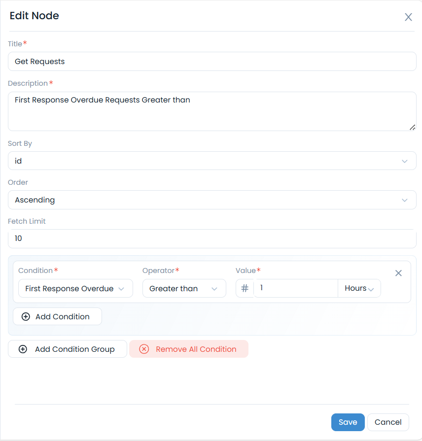Click the hash number icon beside Value

pyautogui.click(x=245, y=288)
